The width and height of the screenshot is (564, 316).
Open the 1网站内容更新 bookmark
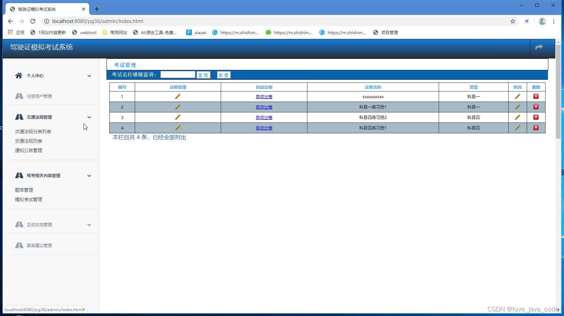tap(48, 32)
